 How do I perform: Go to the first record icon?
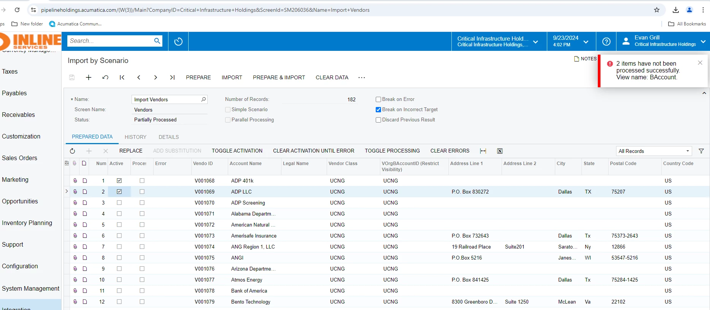click(122, 77)
